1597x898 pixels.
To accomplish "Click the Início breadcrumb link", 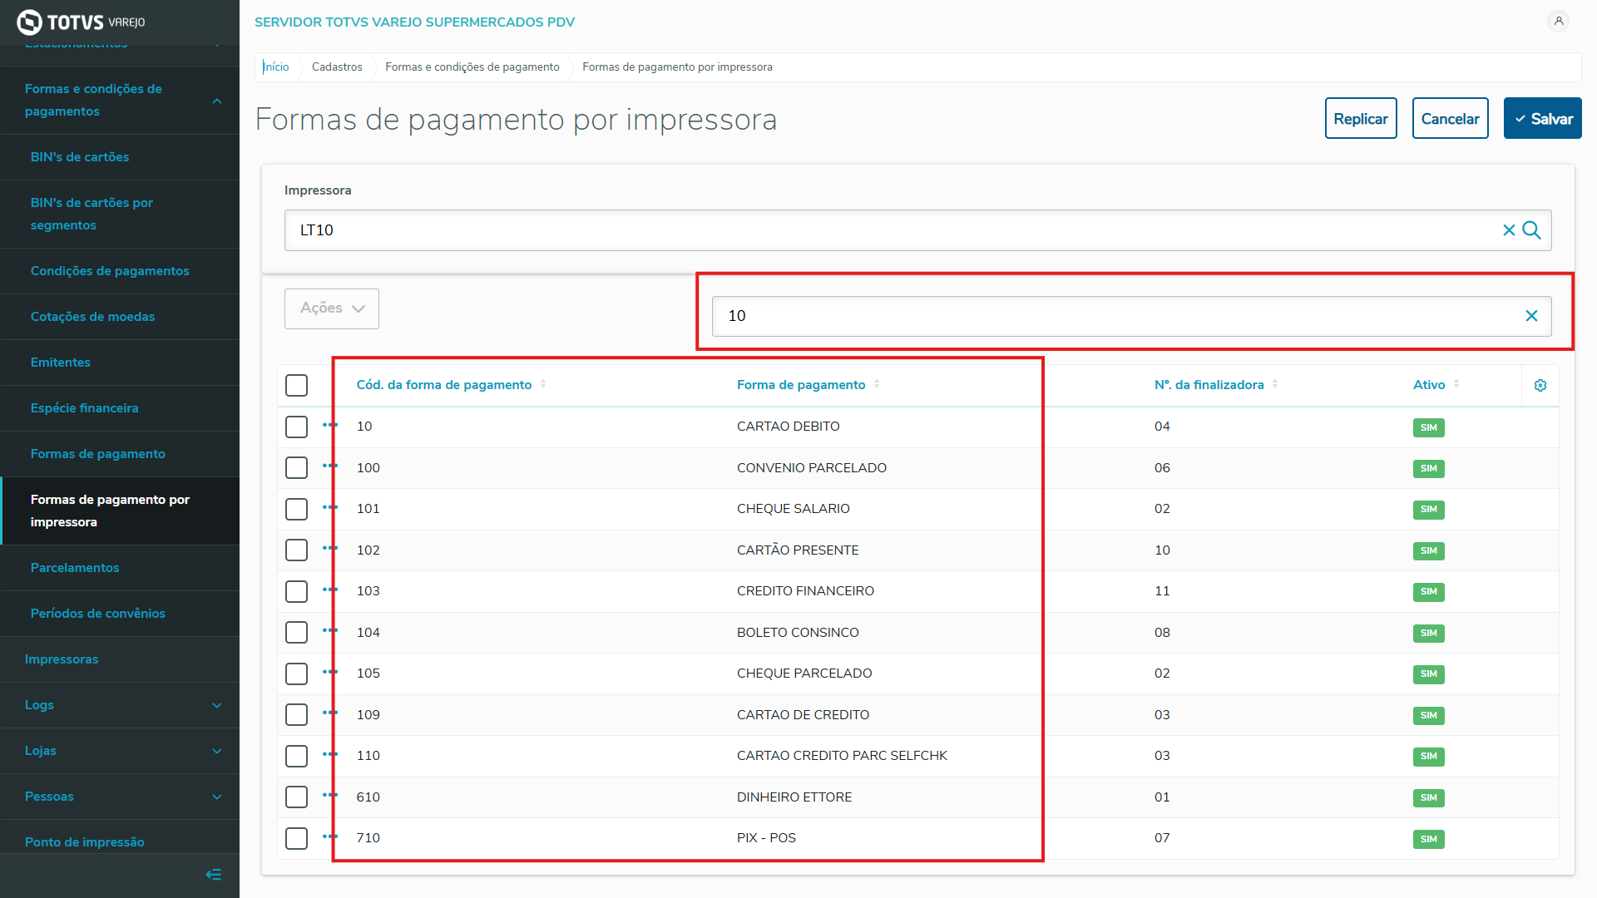I will coord(276,67).
